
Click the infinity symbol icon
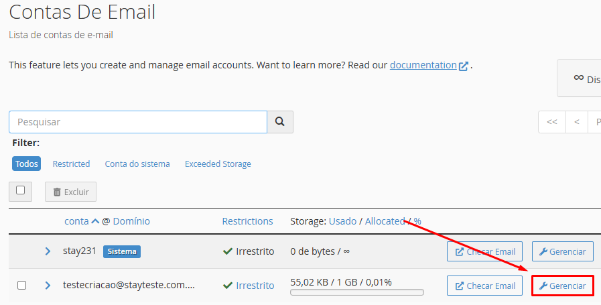[578, 78]
